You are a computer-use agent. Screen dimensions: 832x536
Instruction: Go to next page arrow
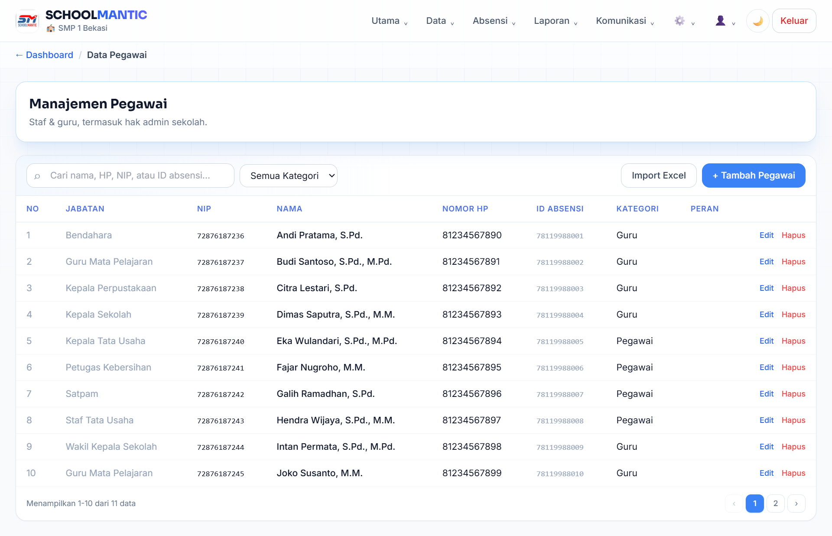tap(796, 504)
